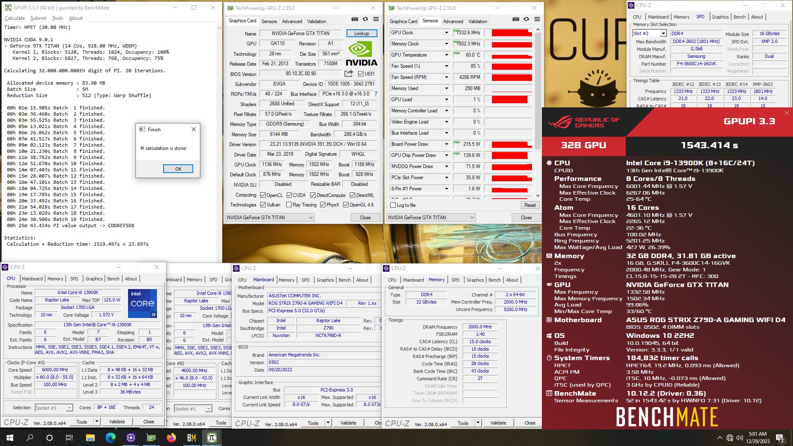The width and height of the screenshot is (793, 446).
Task: Switch to the Bench tab in CPU-Z SPD window
Action: point(739,17)
